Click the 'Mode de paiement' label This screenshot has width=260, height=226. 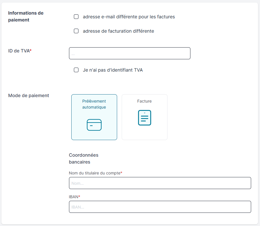point(29,95)
